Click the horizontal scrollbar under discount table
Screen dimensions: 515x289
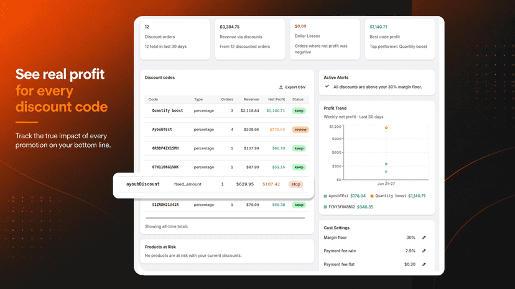[x=225, y=218]
